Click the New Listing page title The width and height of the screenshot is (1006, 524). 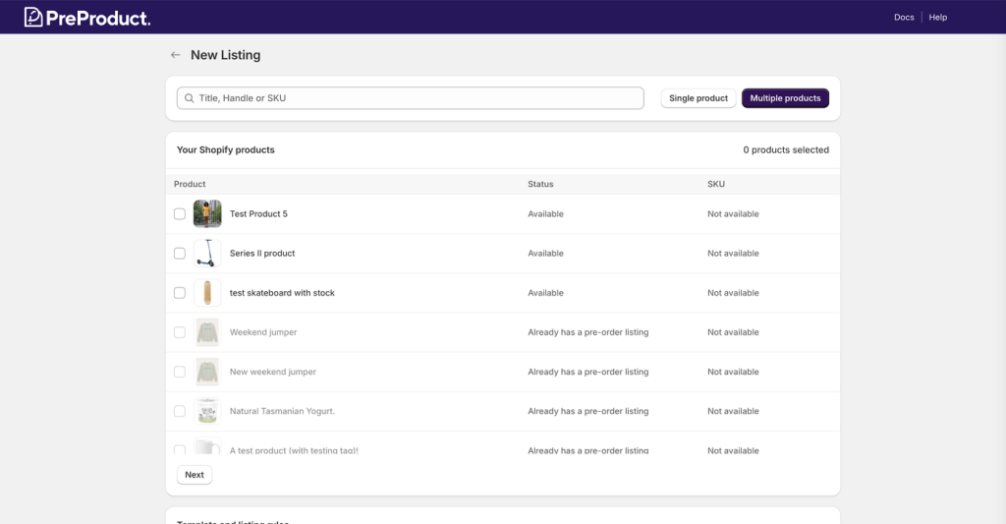225,55
